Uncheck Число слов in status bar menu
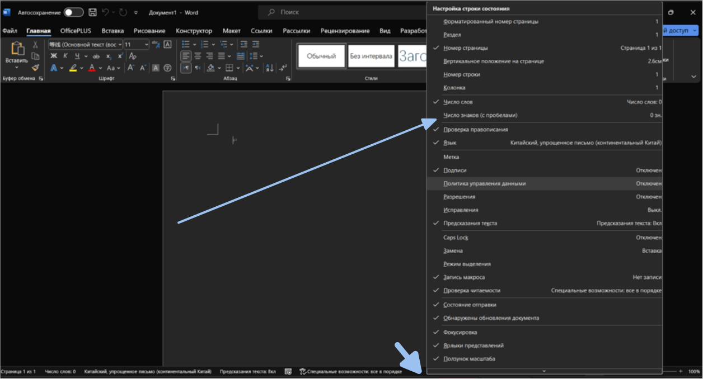The width and height of the screenshot is (703, 379). point(545,102)
